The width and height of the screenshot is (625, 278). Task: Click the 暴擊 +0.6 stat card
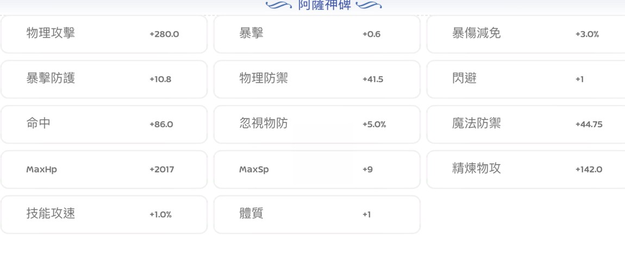[x=317, y=34]
